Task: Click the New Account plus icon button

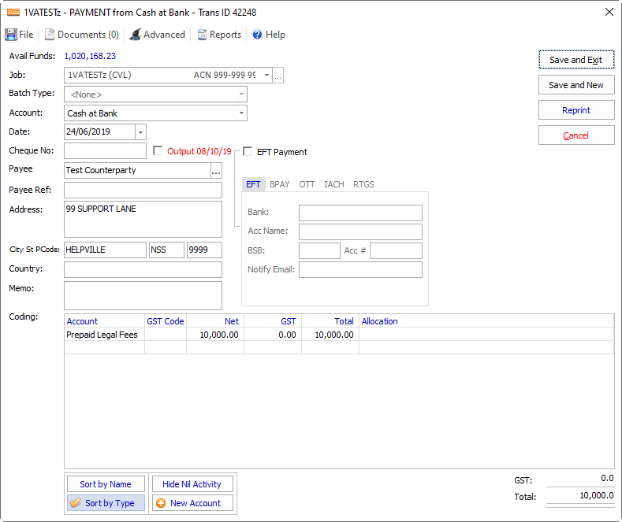Action: [x=192, y=503]
